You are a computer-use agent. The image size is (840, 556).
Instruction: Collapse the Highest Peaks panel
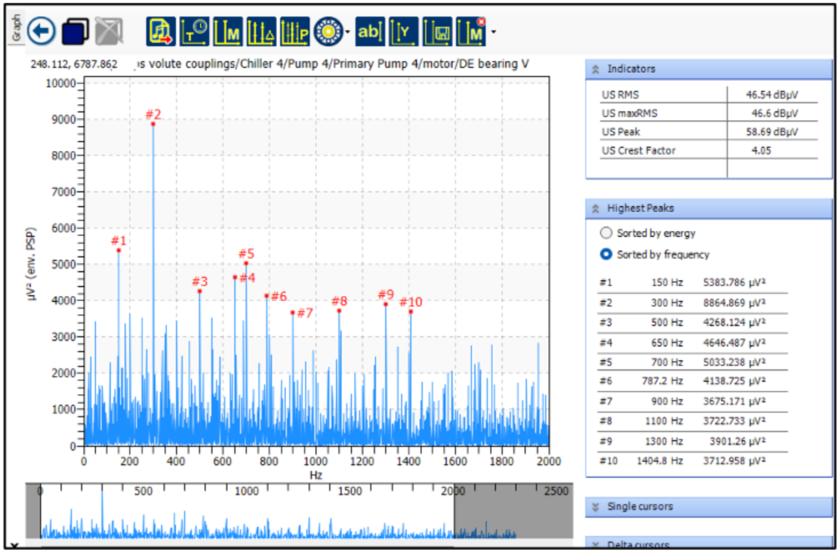595,208
